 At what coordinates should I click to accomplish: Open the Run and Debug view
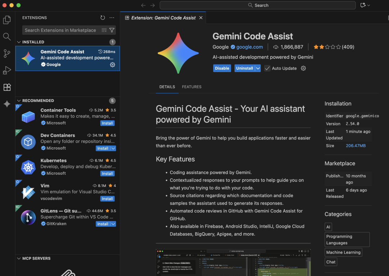(x=7, y=70)
